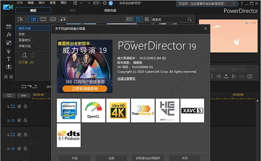This screenshot has width=261, height=161.
Task: Click the track manager icon above timeline
Action: (x=10, y=96)
